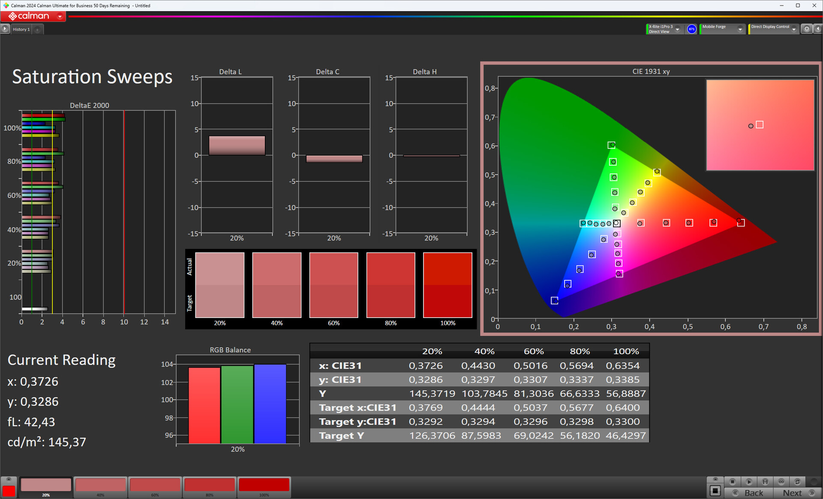Click the continuous read infinity icon
Image resolution: width=823 pixels, height=499 pixels.
click(x=781, y=481)
